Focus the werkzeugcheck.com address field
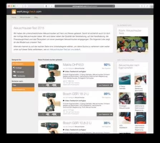Screen dimensions: 160x143 pos(85,6)
